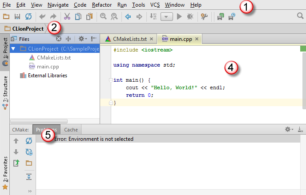Toggle the 2: Favorites tool window

click(5, 171)
